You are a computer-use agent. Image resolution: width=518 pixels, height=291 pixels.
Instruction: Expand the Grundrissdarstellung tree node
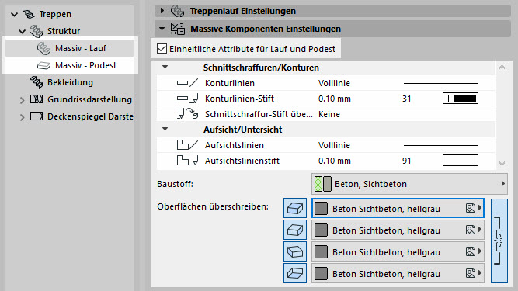coord(23,100)
